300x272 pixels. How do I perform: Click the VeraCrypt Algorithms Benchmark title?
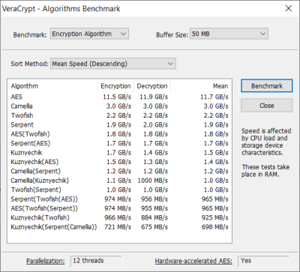pyautogui.click(x=61, y=9)
